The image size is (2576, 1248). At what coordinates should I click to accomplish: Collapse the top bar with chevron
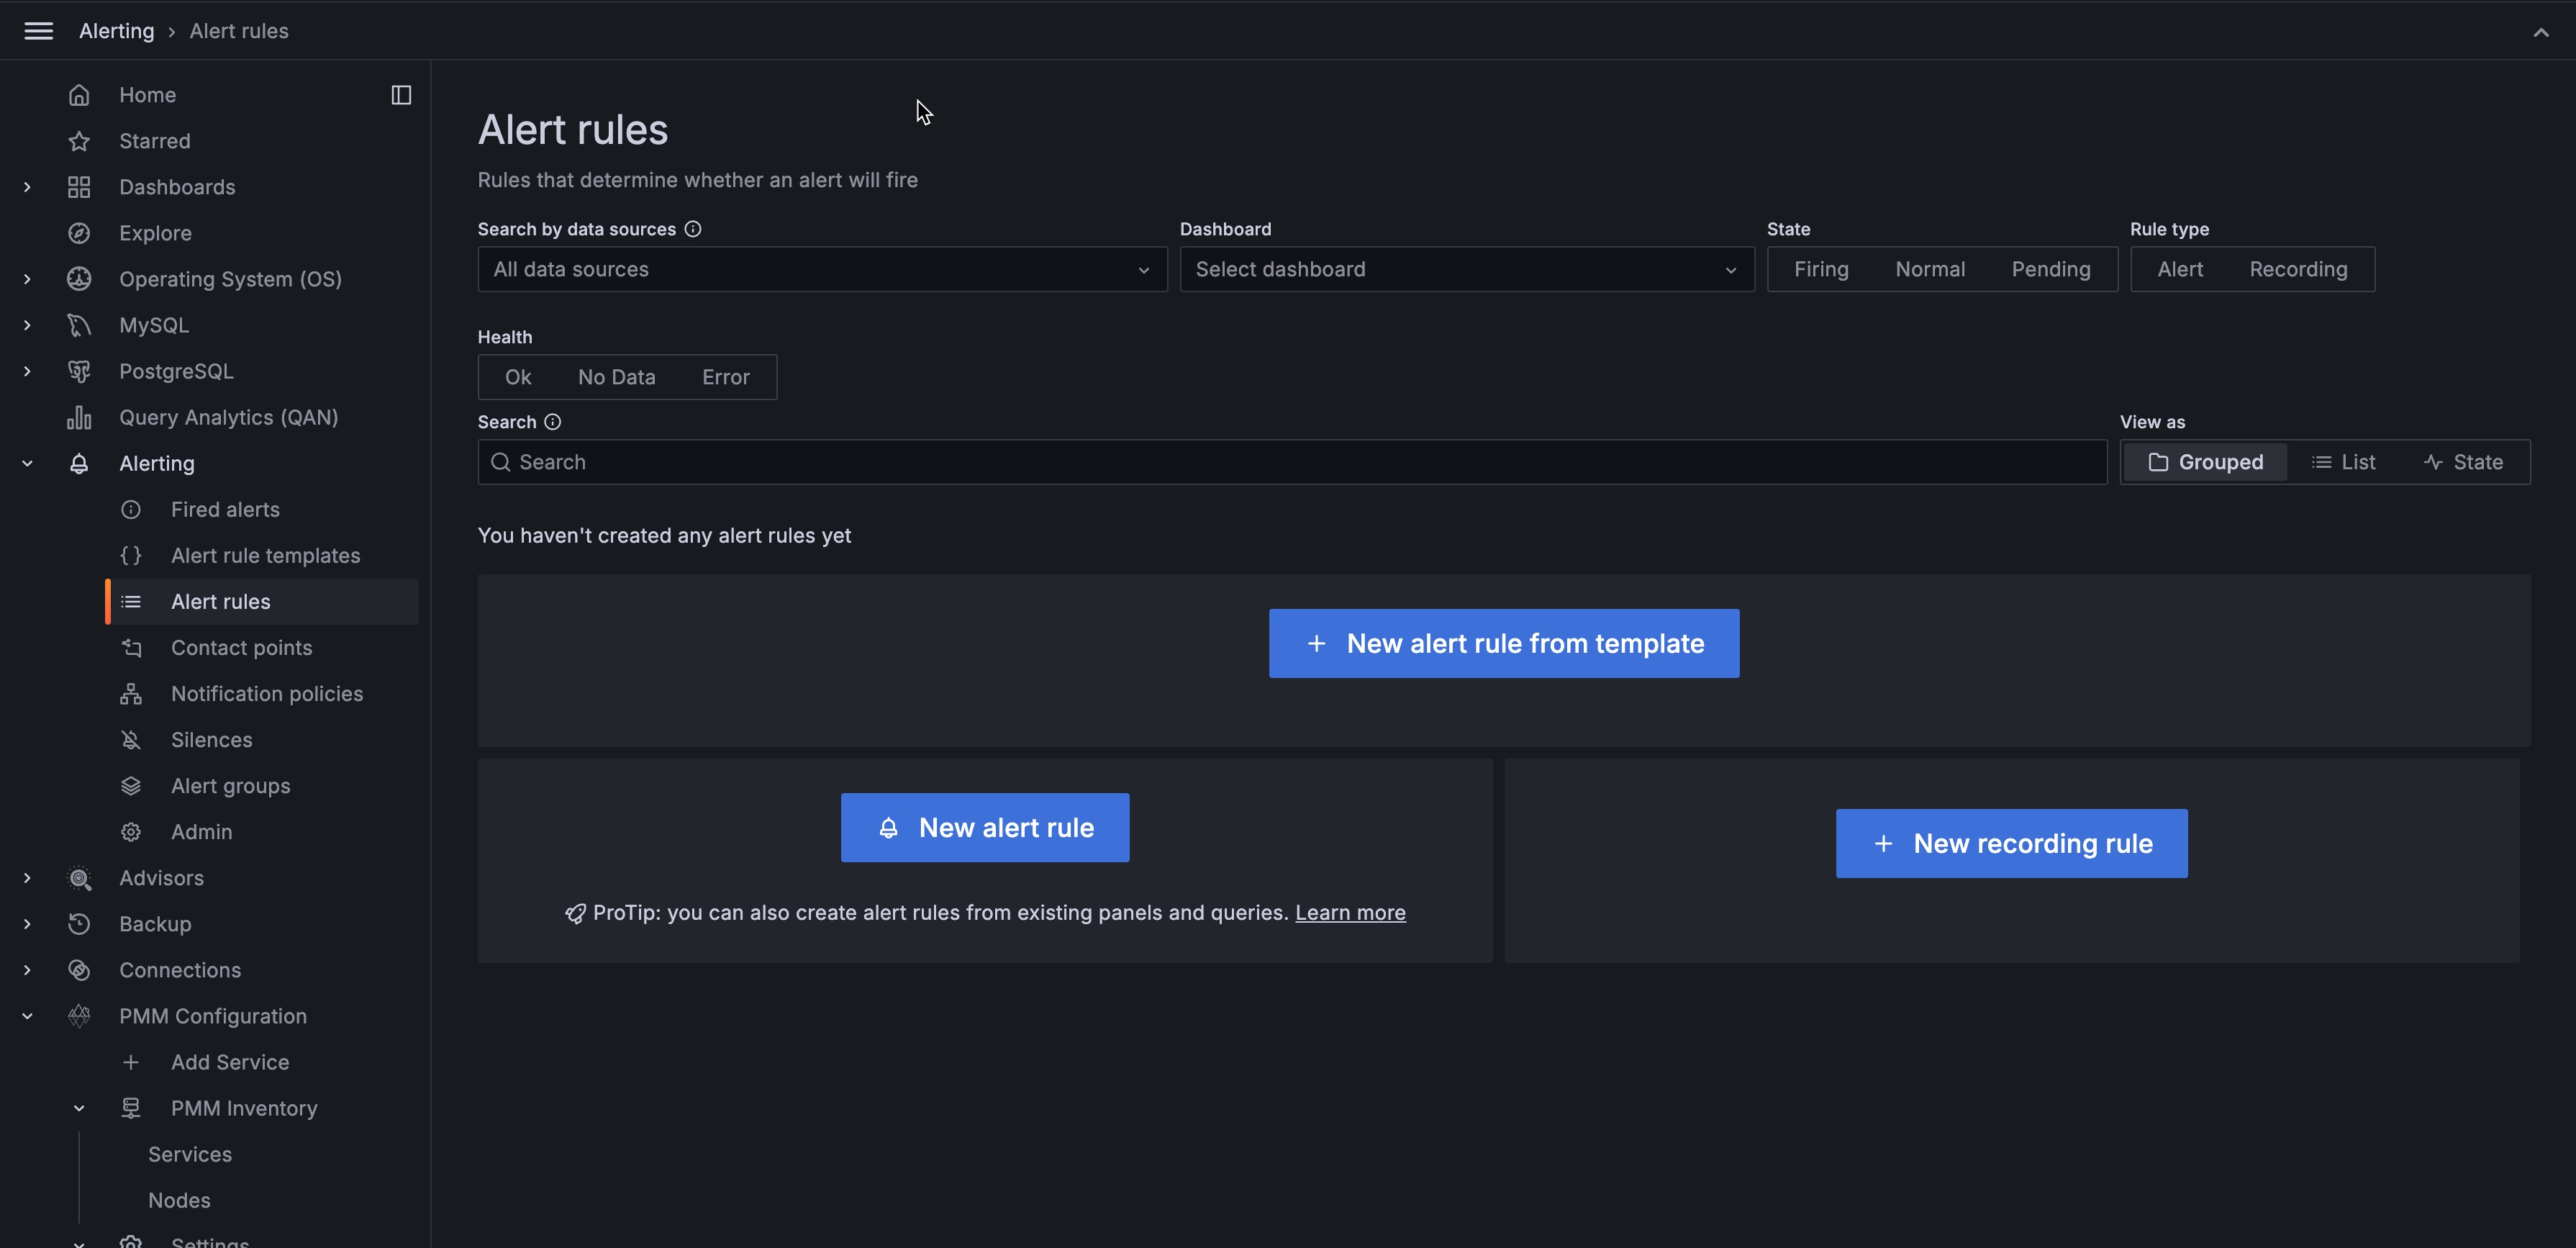[2541, 32]
